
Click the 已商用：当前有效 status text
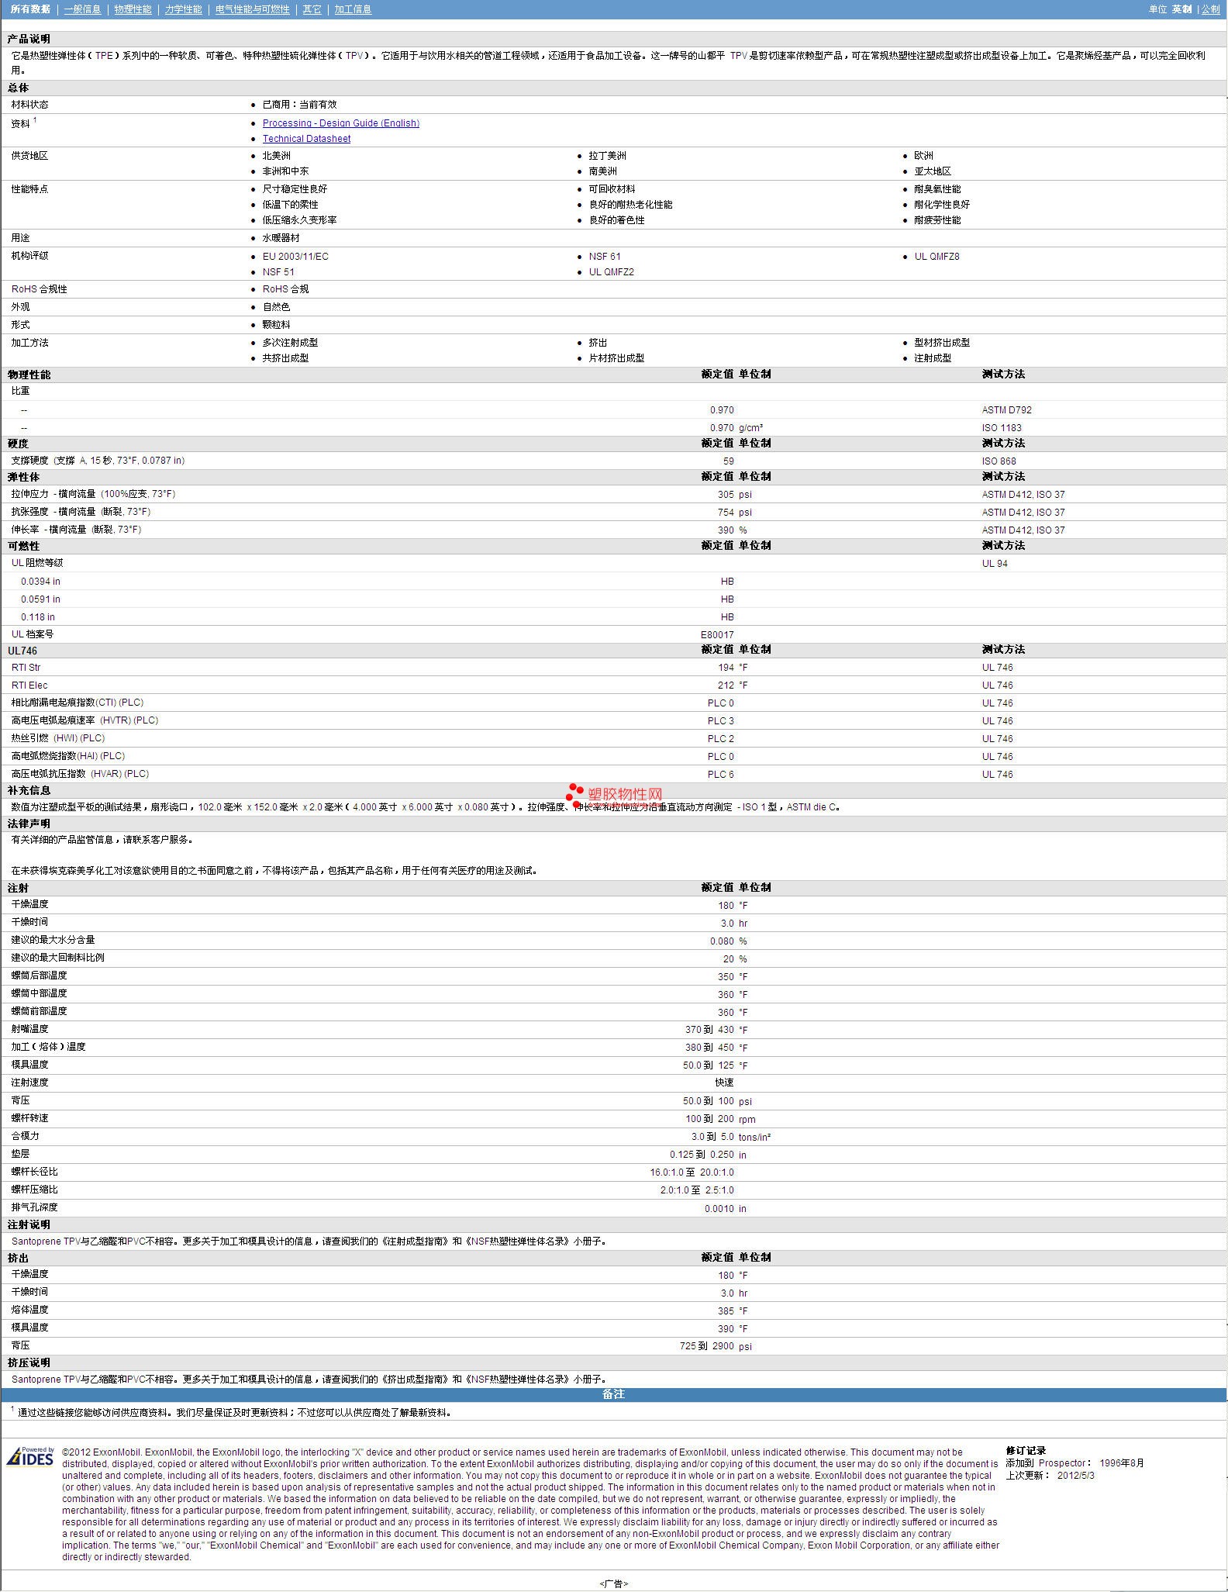(299, 105)
